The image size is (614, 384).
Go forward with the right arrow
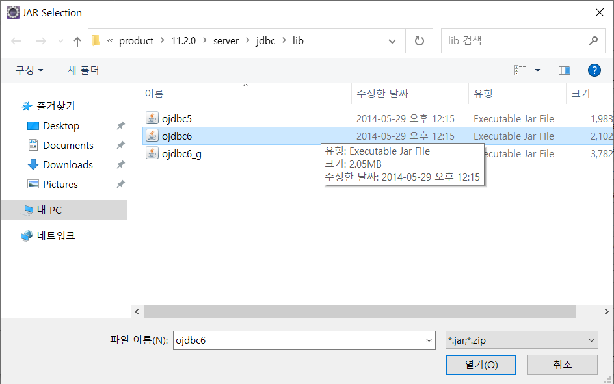pyautogui.click(x=41, y=41)
